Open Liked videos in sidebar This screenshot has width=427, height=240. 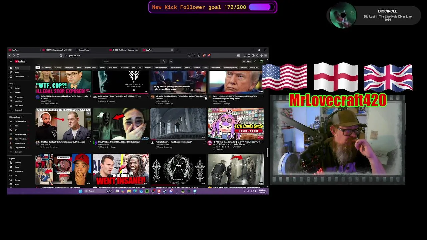(x=19, y=106)
